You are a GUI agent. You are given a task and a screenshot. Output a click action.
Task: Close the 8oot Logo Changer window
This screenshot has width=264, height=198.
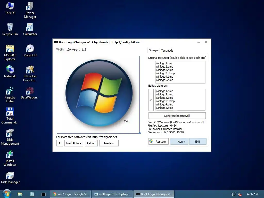click(206, 42)
